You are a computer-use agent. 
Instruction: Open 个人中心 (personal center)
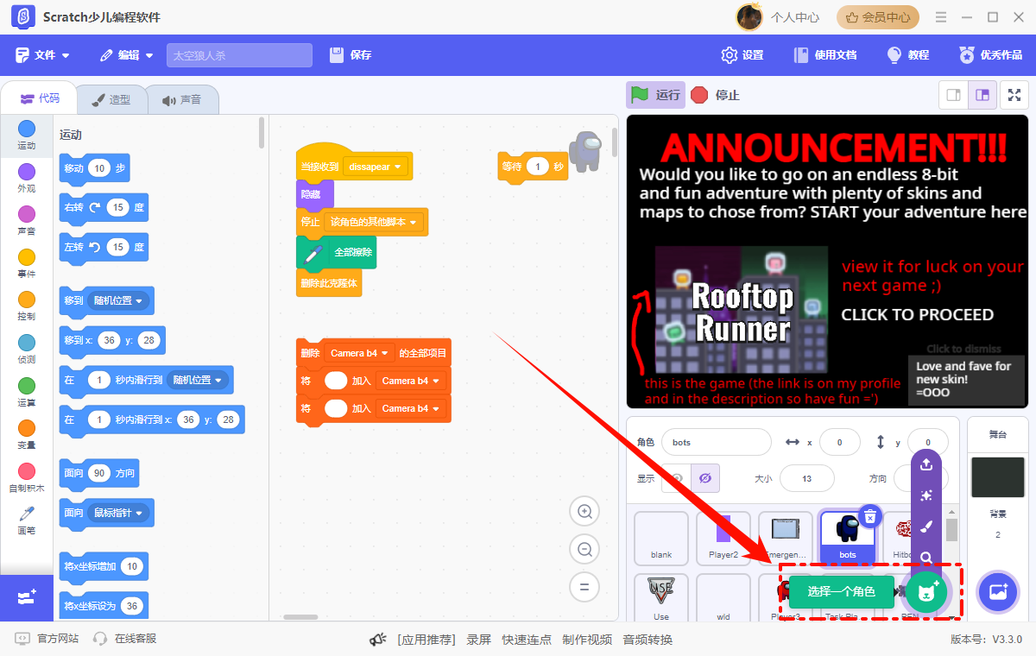[795, 17]
